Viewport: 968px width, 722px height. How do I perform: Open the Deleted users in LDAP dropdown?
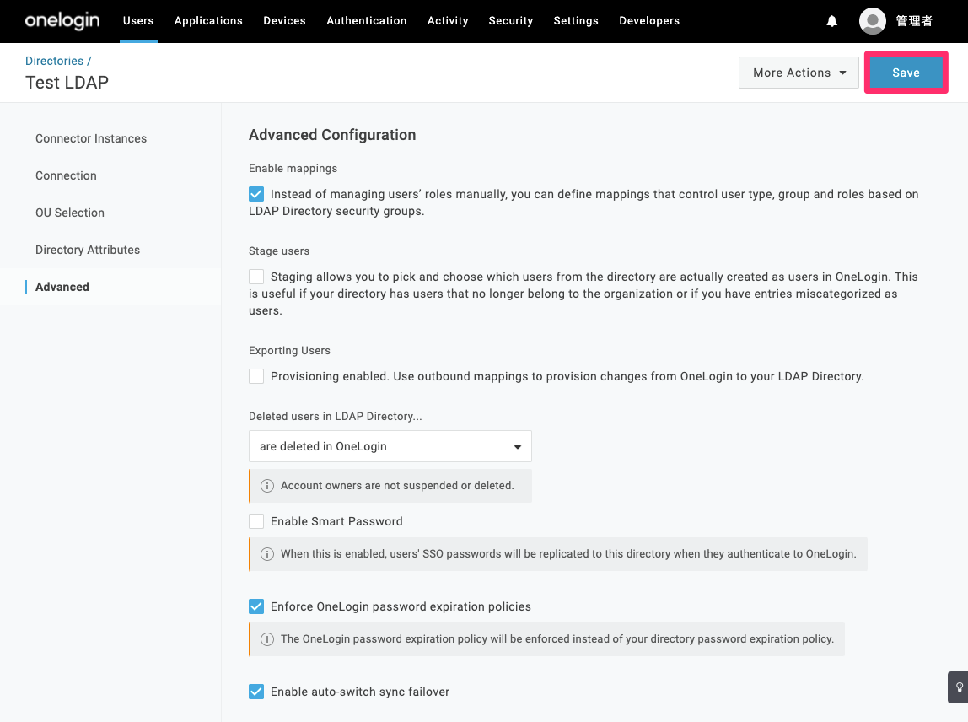tap(390, 446)
